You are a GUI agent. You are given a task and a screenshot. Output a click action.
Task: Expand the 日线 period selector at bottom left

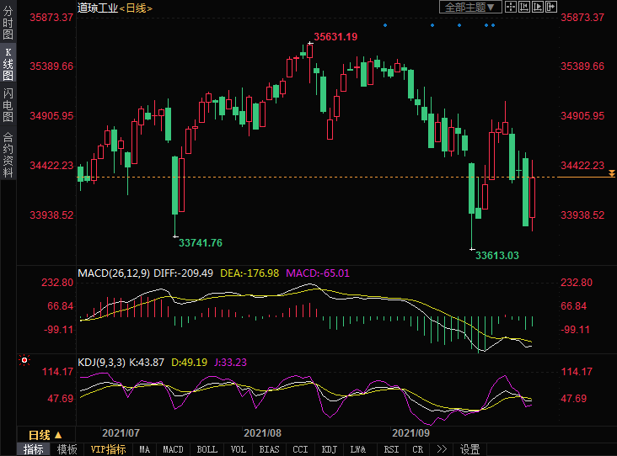[44, 434]
